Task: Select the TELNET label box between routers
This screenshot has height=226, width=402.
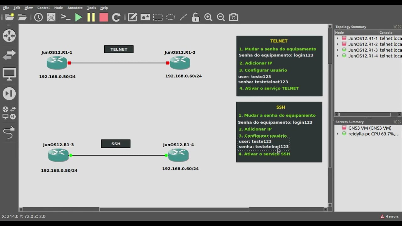Action: (119, 49)
